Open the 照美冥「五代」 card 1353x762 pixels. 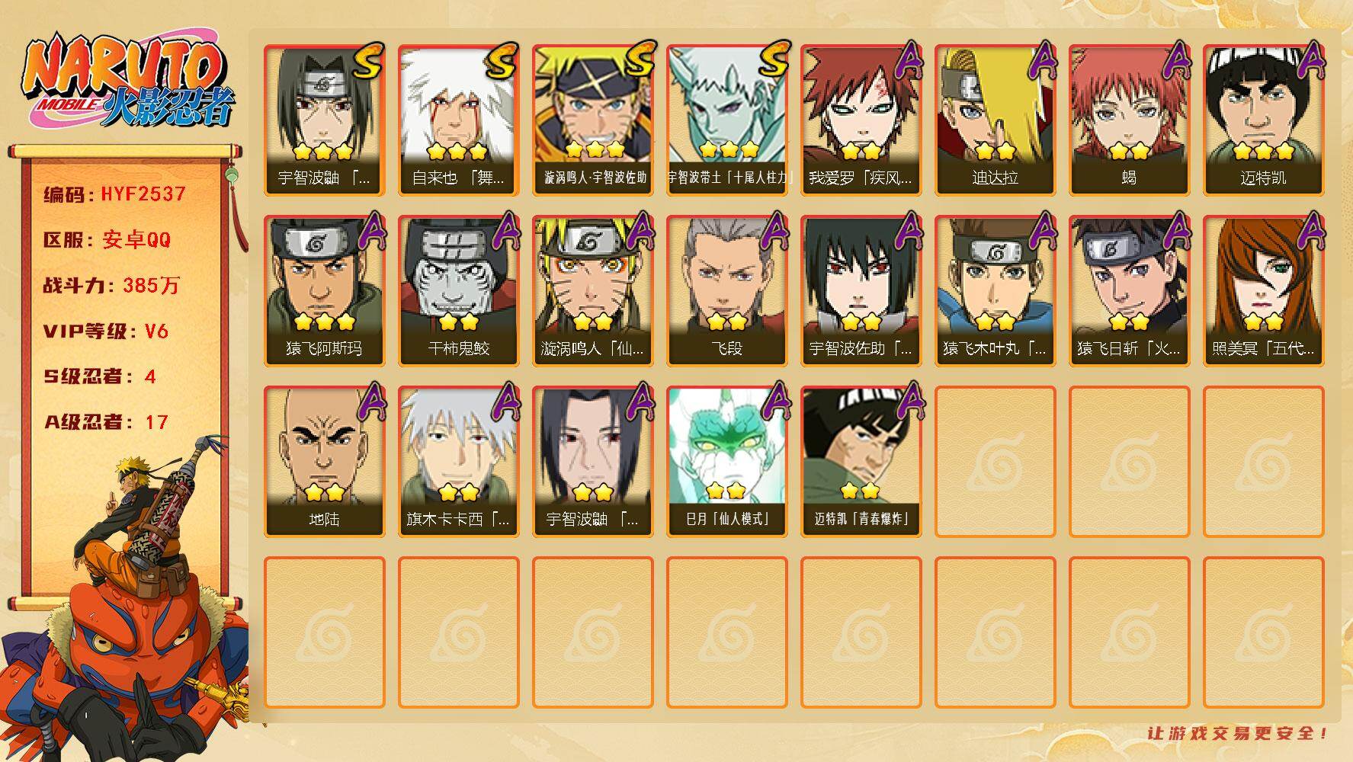(x=1263, y=291)
